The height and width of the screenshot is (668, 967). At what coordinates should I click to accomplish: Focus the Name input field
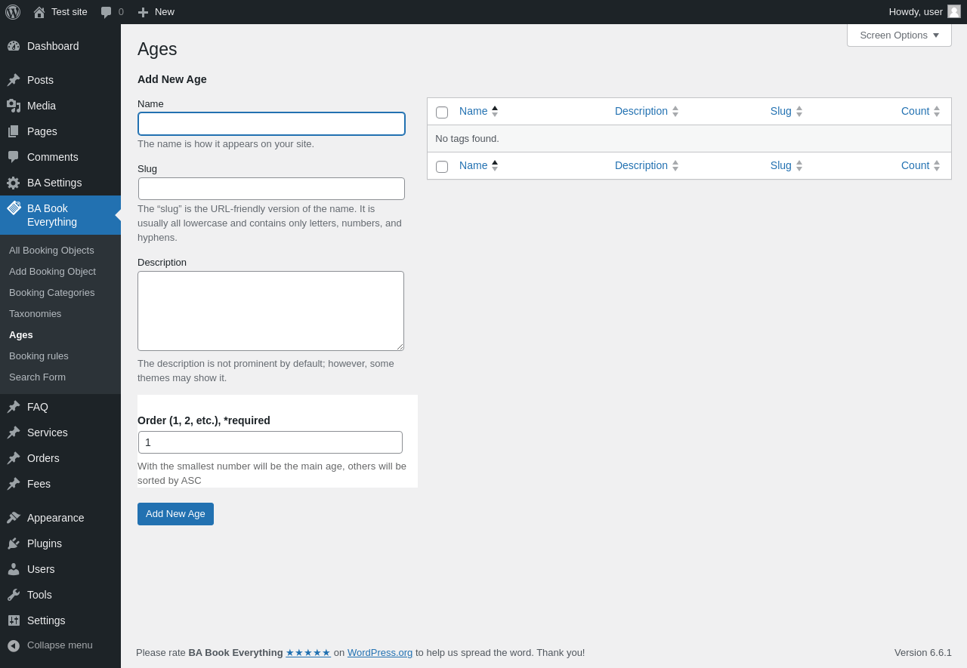(x=271, y=124)
